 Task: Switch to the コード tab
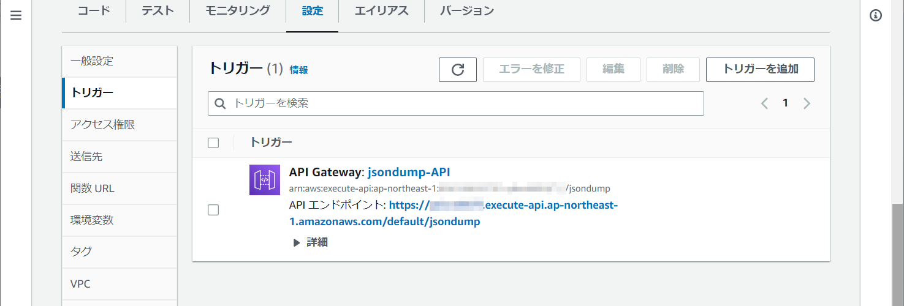click(x=94, y=11)
